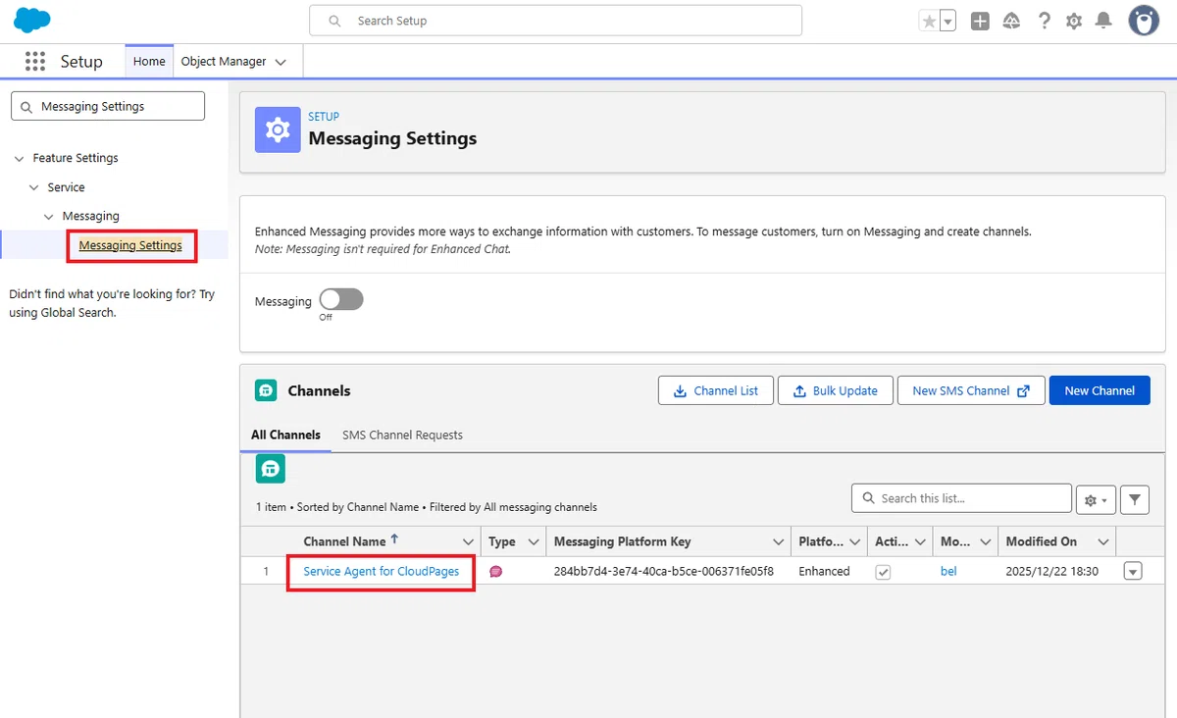Click the messaging type icon in row 1
The width and height of the screenshot is (1177, 718).
(x=496, y=571)
